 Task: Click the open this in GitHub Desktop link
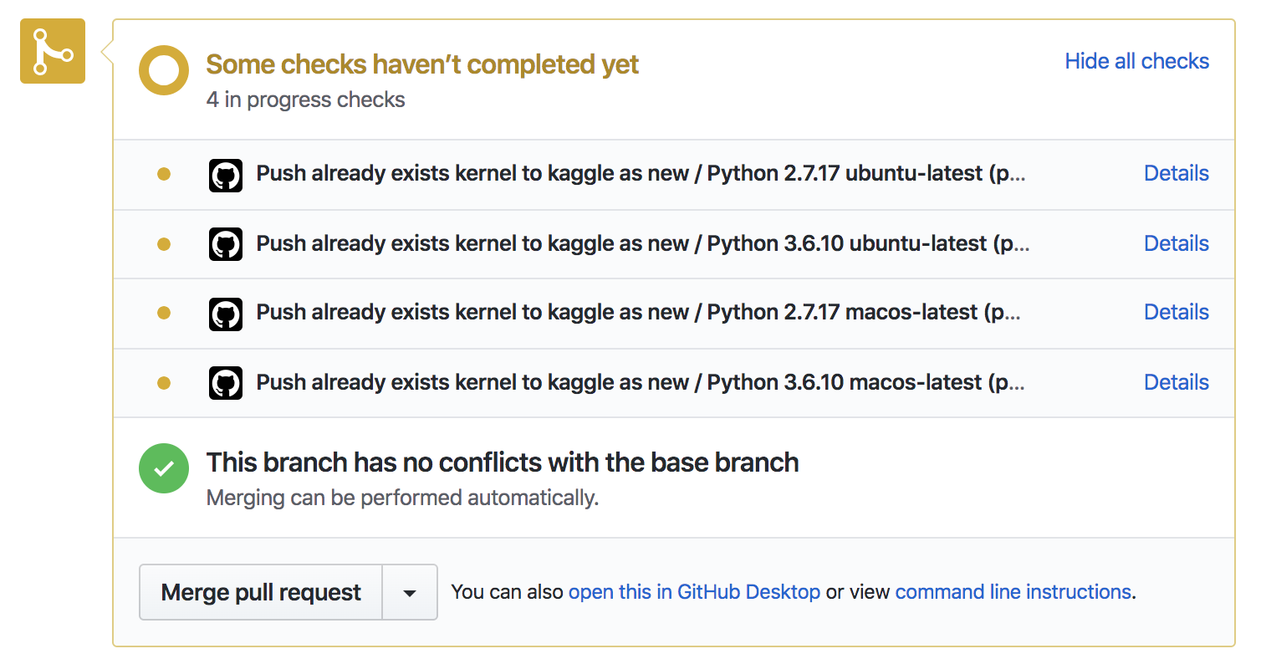pyautogui.click(x=694, y=592)
